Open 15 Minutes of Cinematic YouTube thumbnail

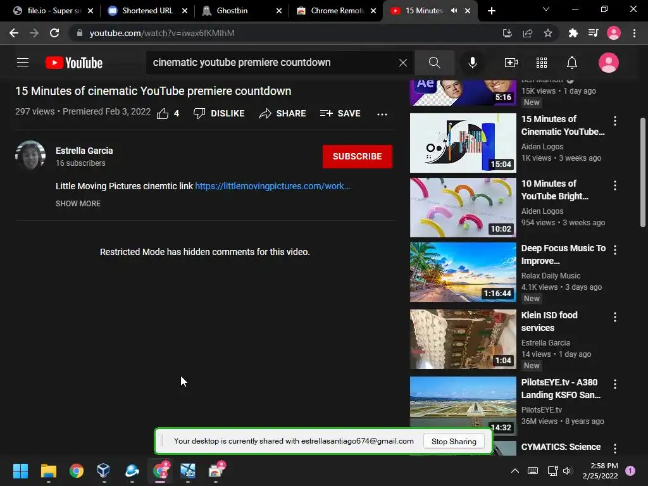click(x=463, y=142)
